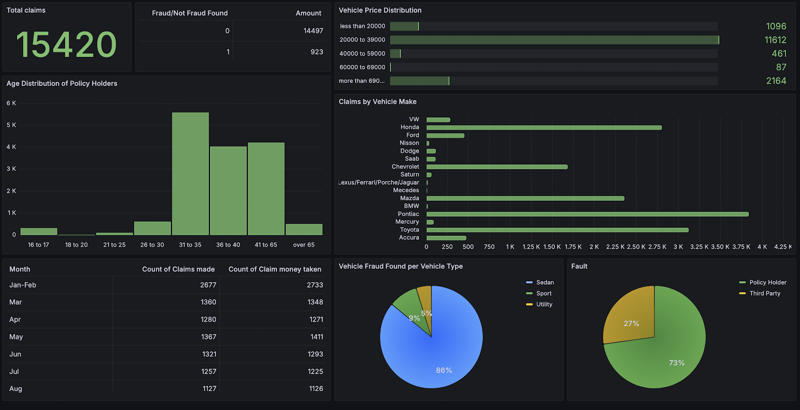This screenshot has height=410, width=800.
Task: Select the 1257 claims count for Jul
Action: [x=208, y=372]
